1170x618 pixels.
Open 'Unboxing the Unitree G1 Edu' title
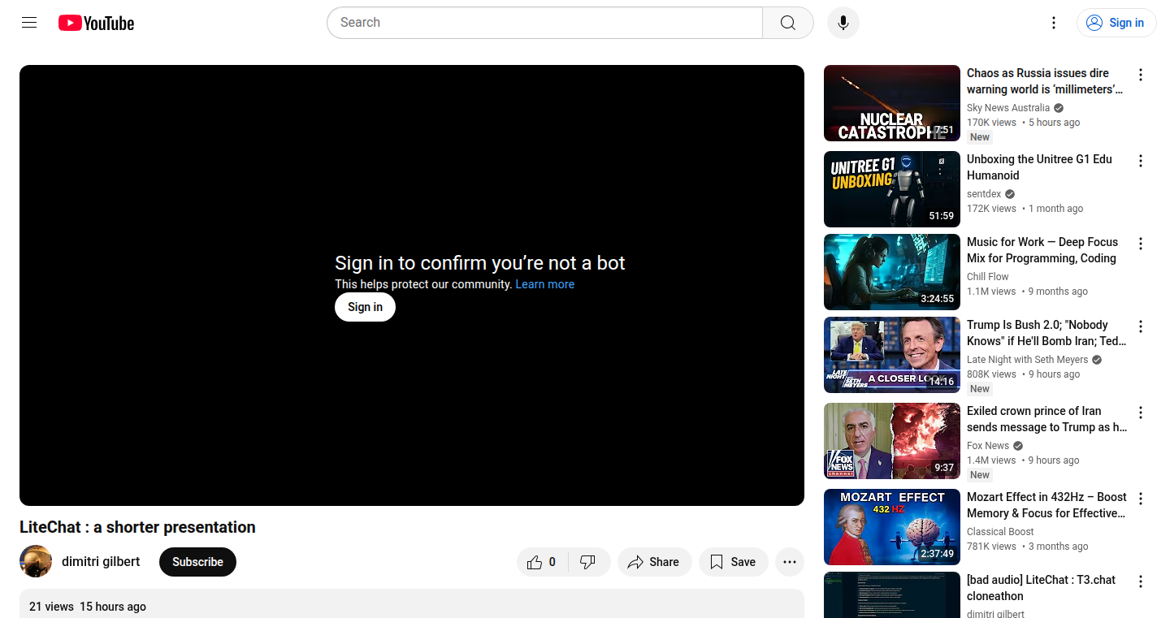pos(1039,167)
